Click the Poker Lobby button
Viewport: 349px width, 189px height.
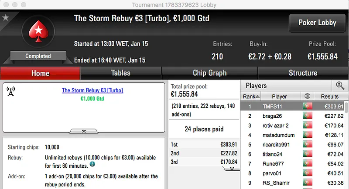[x=316, y=23]
